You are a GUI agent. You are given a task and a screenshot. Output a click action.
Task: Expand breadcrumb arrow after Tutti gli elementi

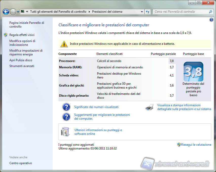(89, 12)
